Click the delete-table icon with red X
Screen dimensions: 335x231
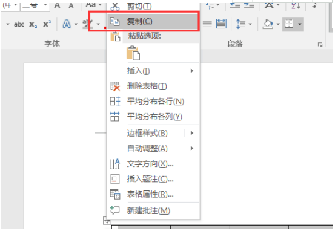click(x=115, y=86)
